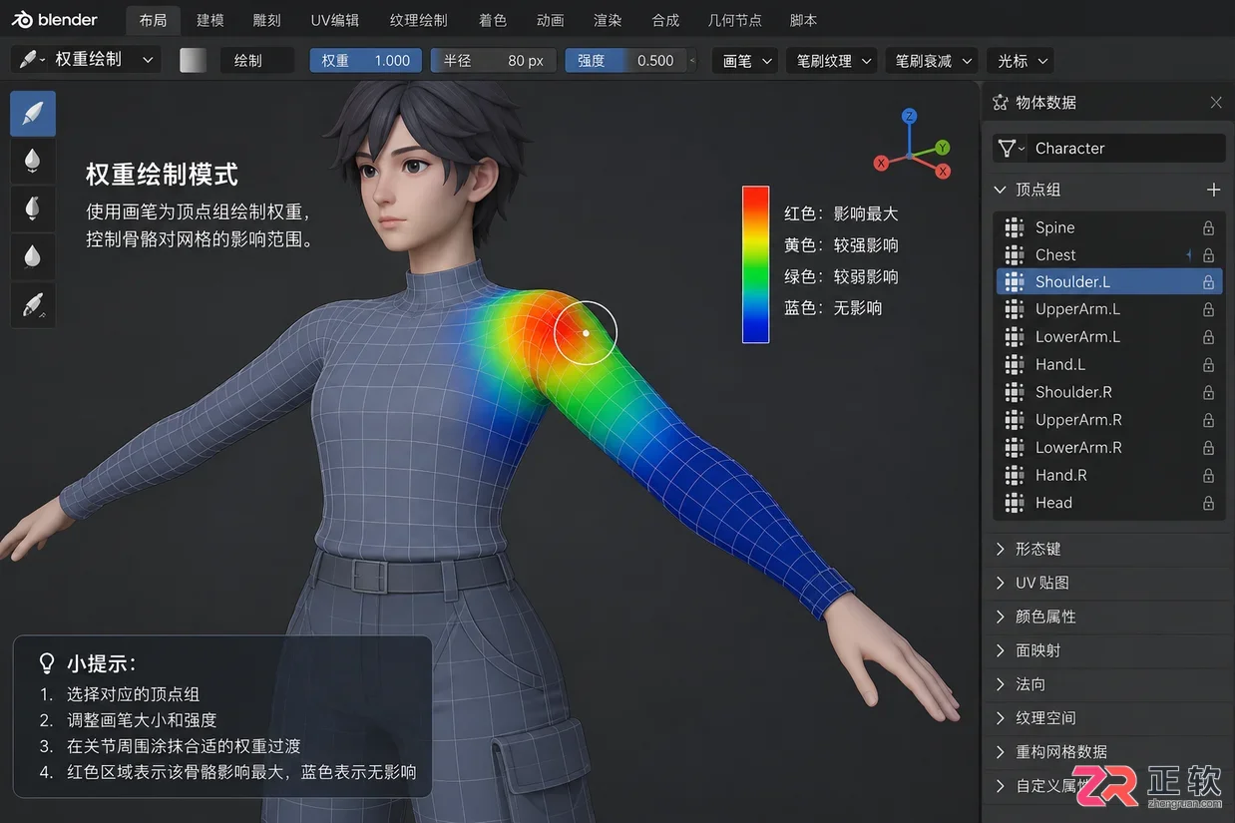Toggle lock for UpperArm.R vertex group

tap(1208, 420)
